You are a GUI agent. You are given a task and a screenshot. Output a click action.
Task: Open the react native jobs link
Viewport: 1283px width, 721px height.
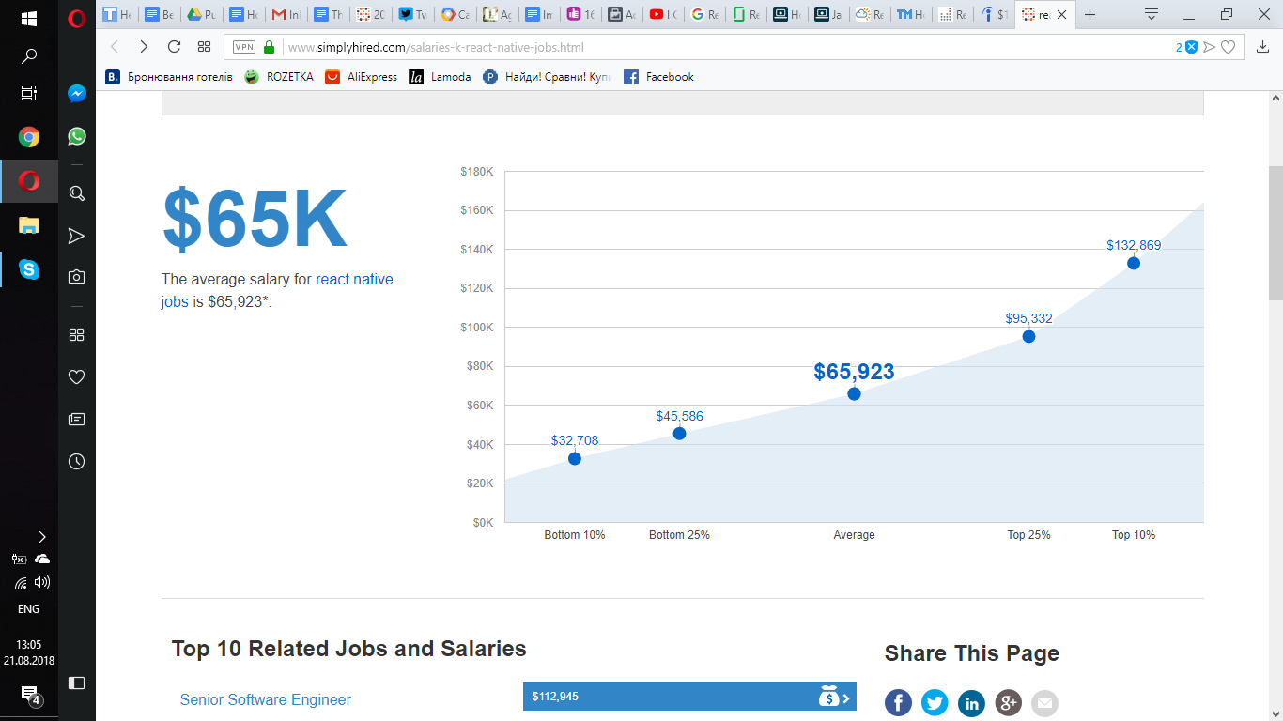coord(277,290)
